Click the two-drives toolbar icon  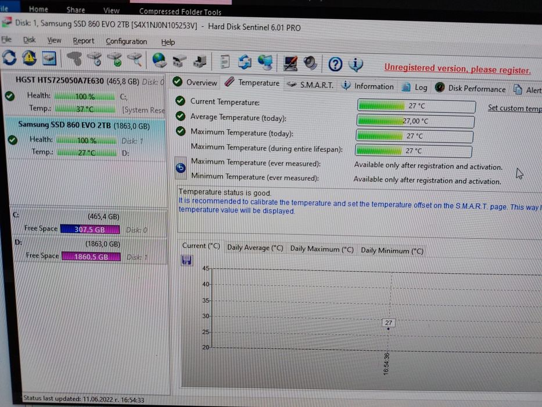(180, 61)
